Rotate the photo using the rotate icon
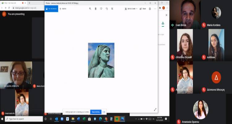This screenshot has width=232, height=124. pyautogui.click(x=107, y=9)
